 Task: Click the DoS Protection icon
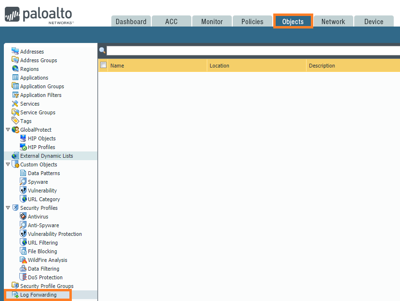(x=23, y=277)
